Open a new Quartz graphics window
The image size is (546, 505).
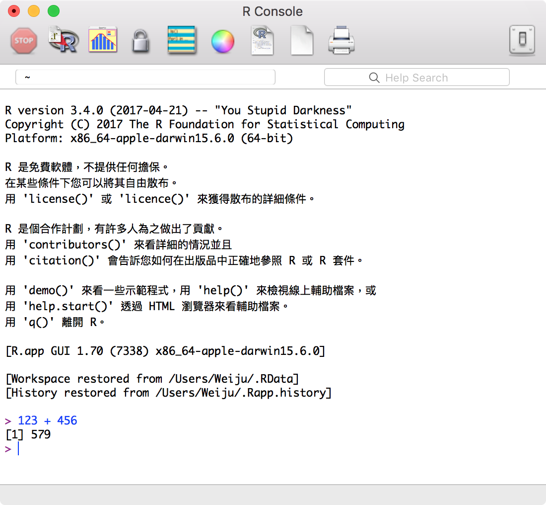pyautogui.click(x=103, y=40)
